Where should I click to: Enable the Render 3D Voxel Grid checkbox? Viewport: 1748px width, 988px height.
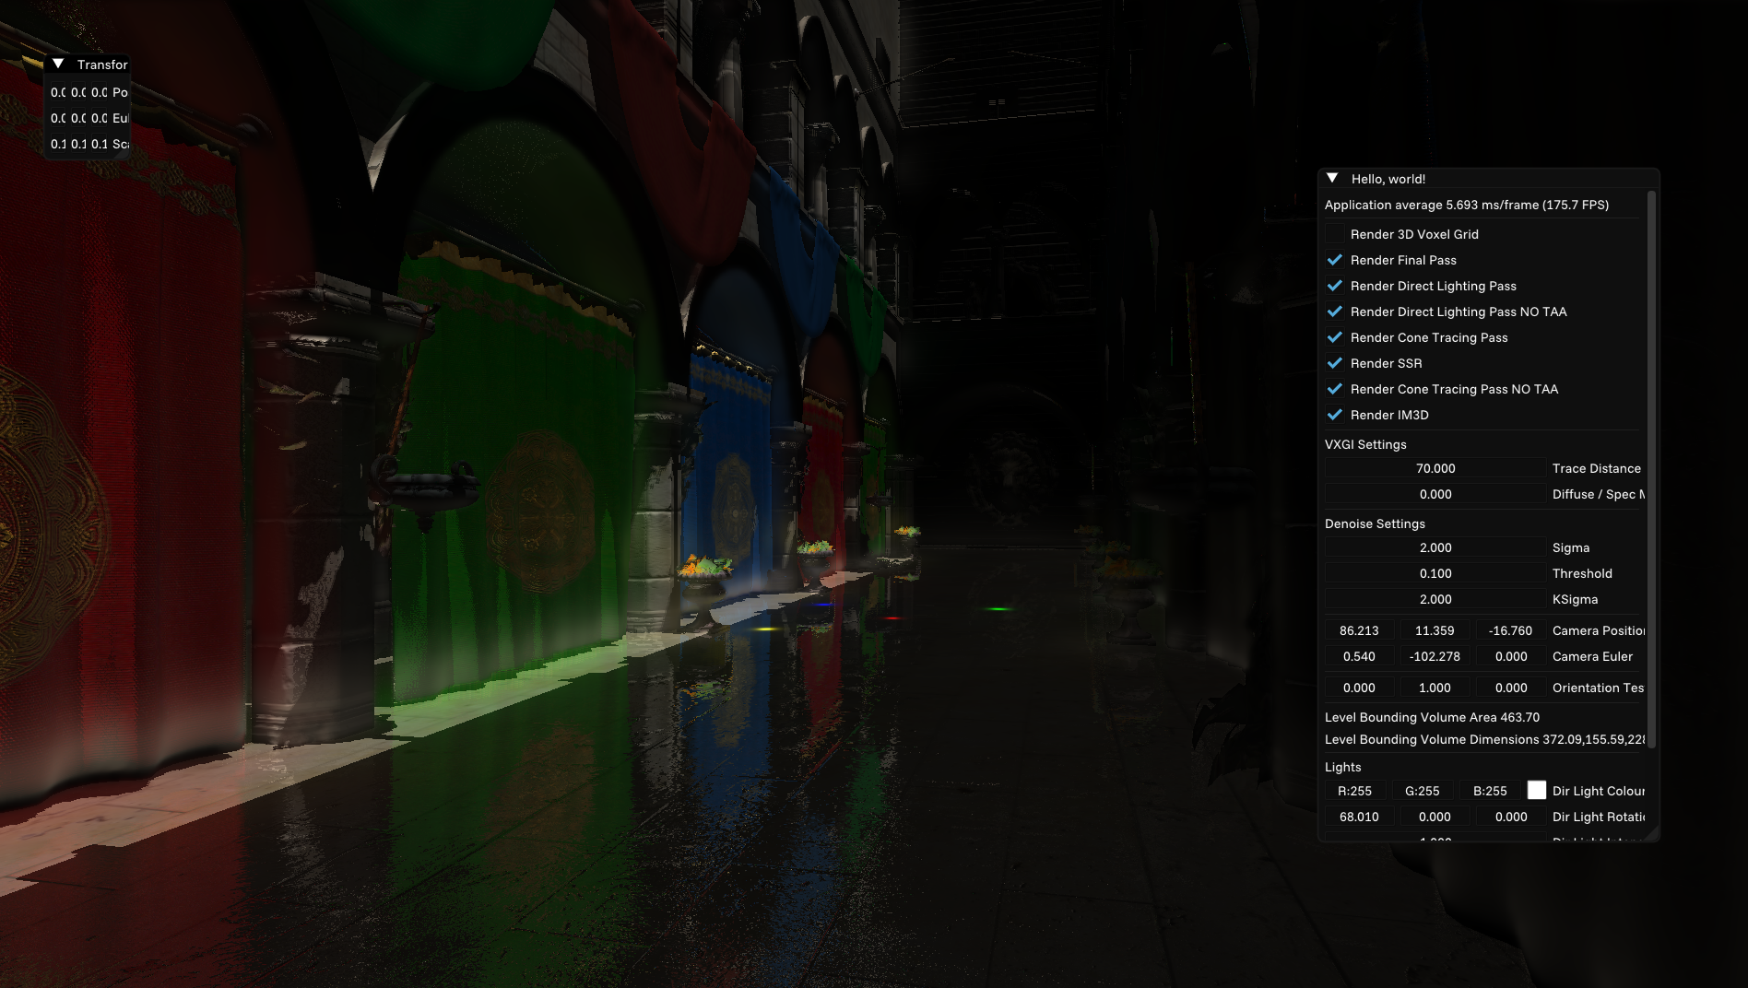pos(1335,234)
